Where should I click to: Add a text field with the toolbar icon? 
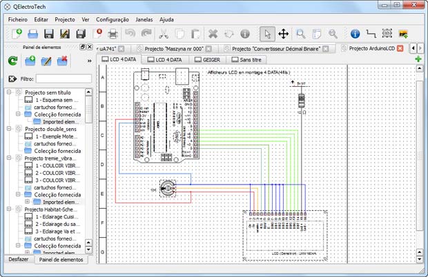(x=387, y=33)
